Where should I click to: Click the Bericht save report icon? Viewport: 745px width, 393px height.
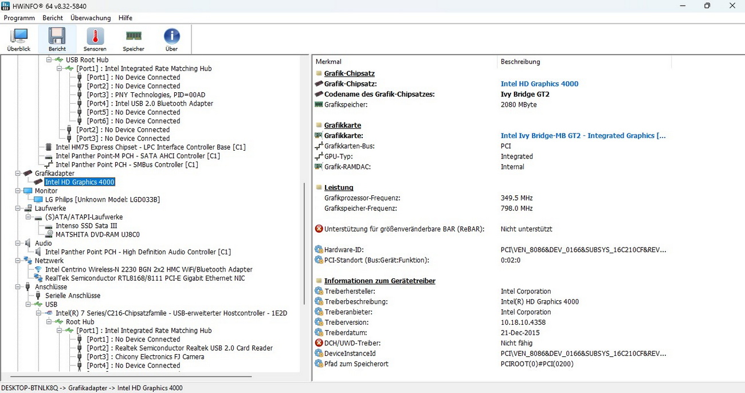pos(57,39)
